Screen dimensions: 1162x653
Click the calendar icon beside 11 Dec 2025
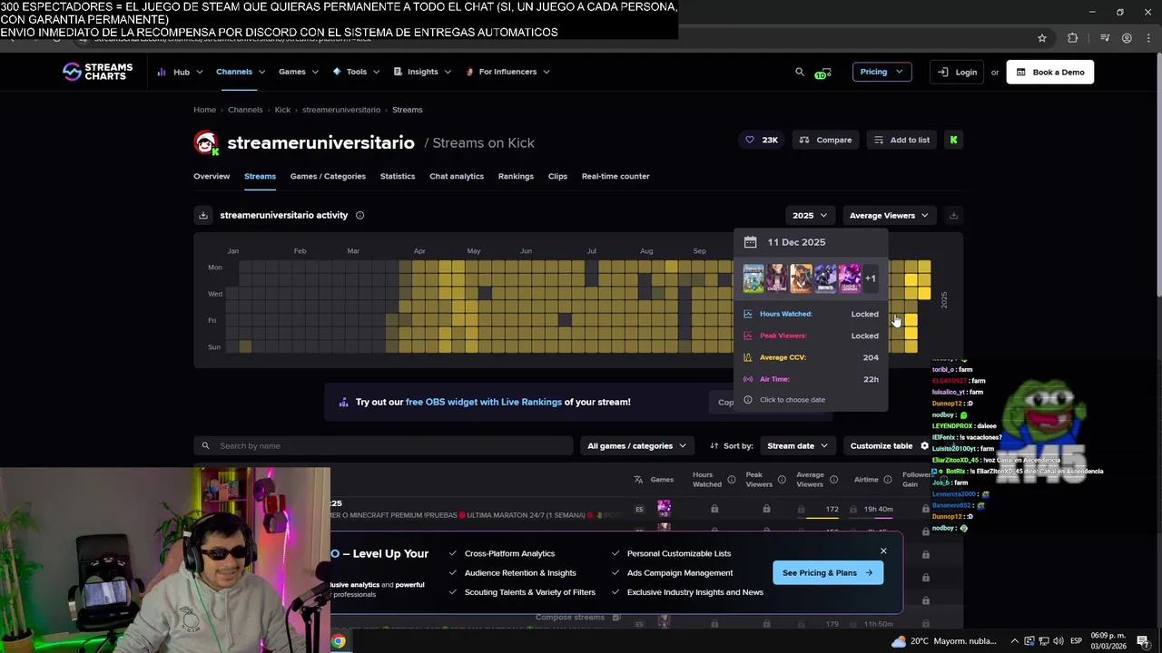coord(750,242)
